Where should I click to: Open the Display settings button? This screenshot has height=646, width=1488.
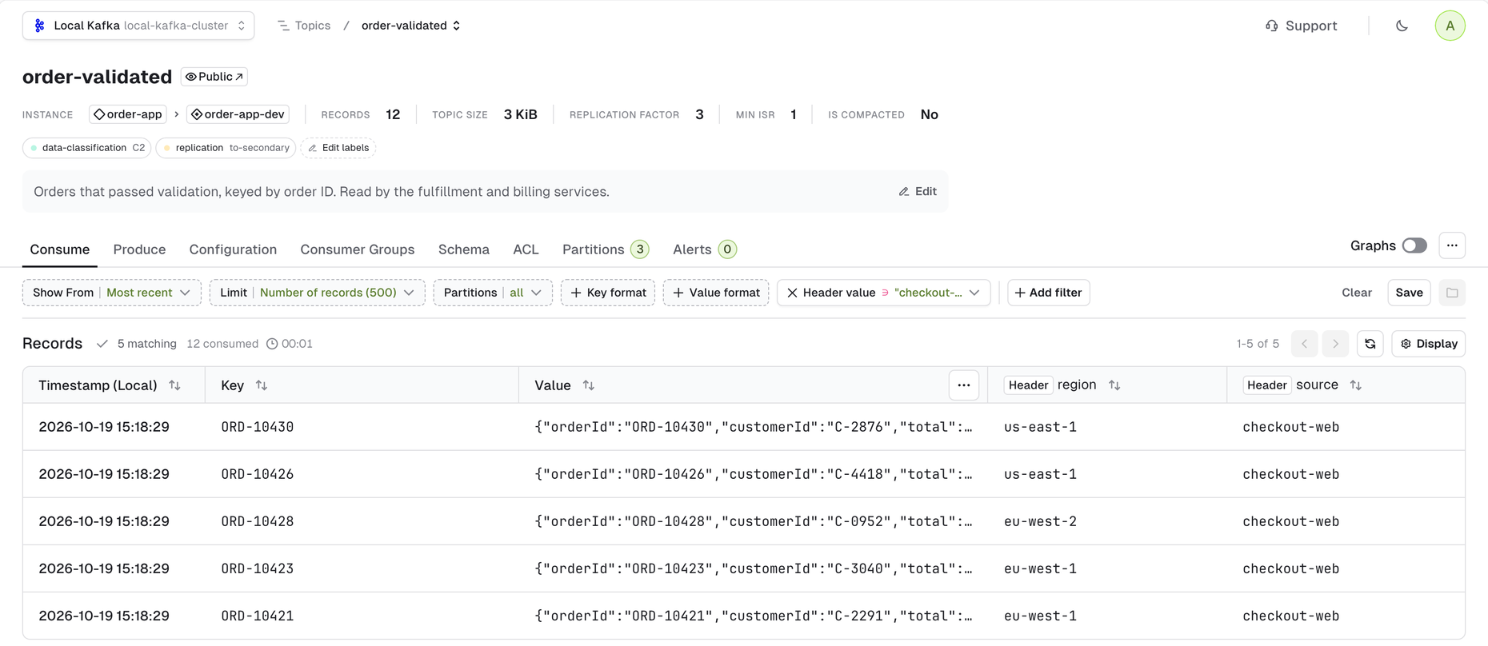click(x=1429, y=344)
